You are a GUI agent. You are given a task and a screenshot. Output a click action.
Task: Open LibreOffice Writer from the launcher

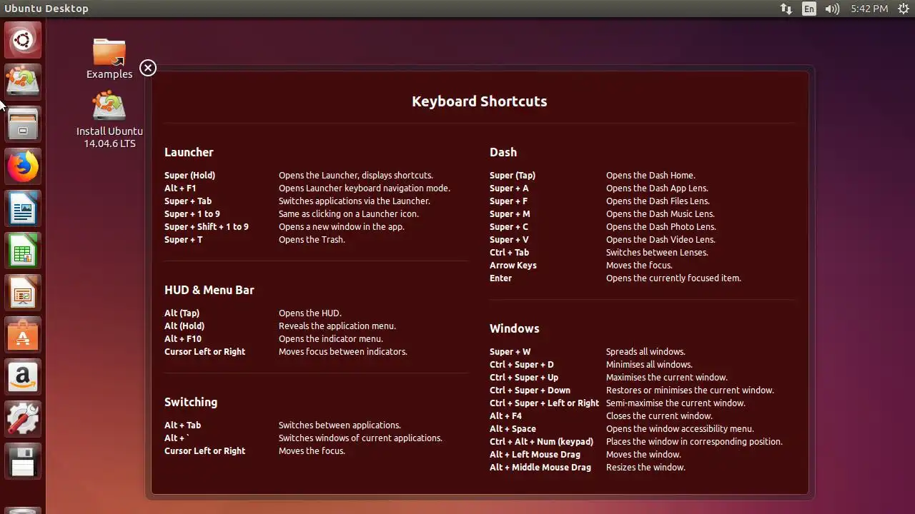pyautogui.click(x=23, y=208)
